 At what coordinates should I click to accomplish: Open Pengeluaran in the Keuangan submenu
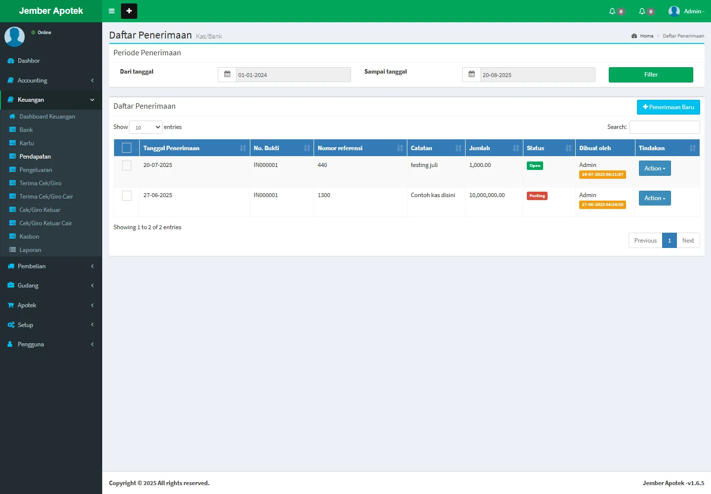click(x=36, y=170)
